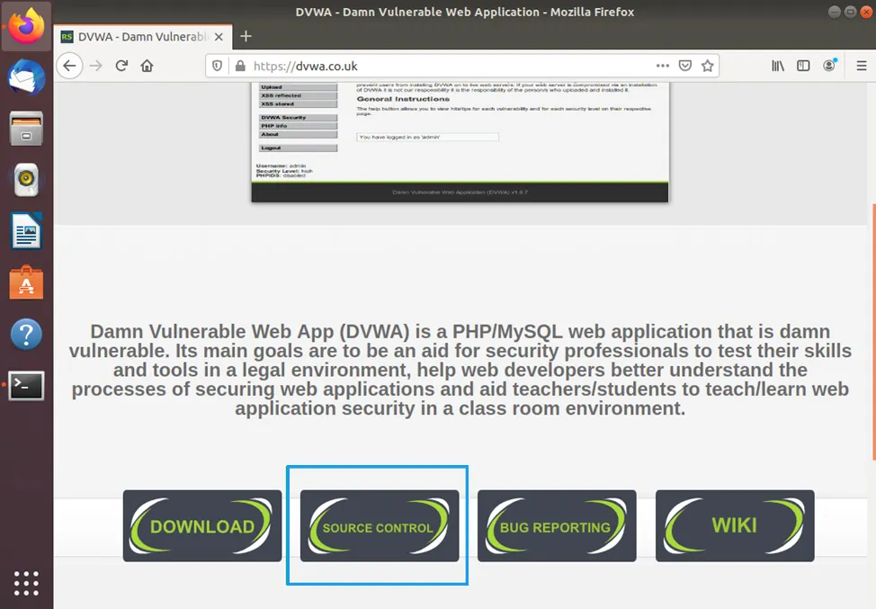Open a new browser tab
This screenshot has width=876, height=609.
(x=246, y=37)
